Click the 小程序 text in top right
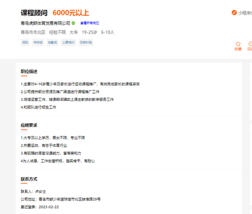Viewport: 252px width, 214px height. tap(245, 13)
